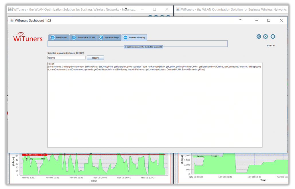295x189 pixels.
Task: Click 'Alert Boundary 54.7' legend in left chart
Action: point(35,155)
